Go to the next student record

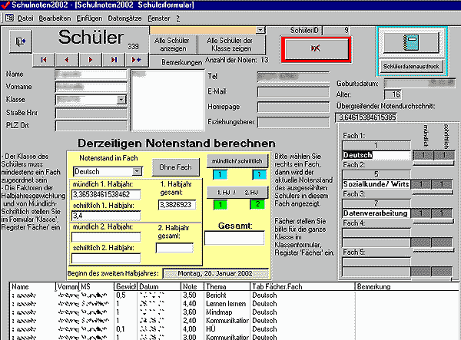point(91,59)
